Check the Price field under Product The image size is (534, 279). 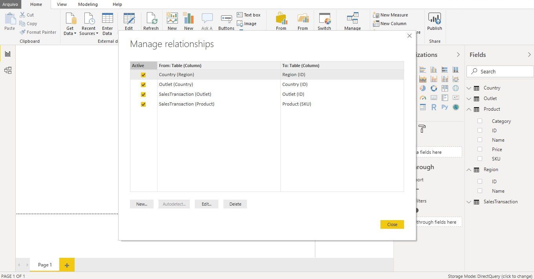point(480,150)
